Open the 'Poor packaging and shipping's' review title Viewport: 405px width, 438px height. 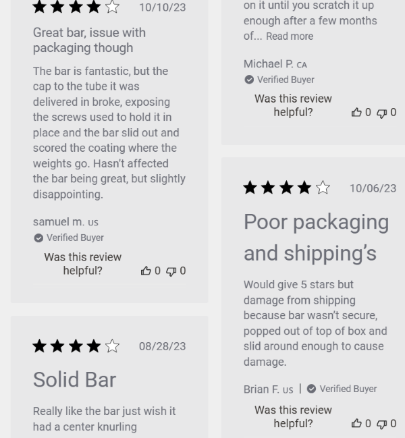point(316,238)
